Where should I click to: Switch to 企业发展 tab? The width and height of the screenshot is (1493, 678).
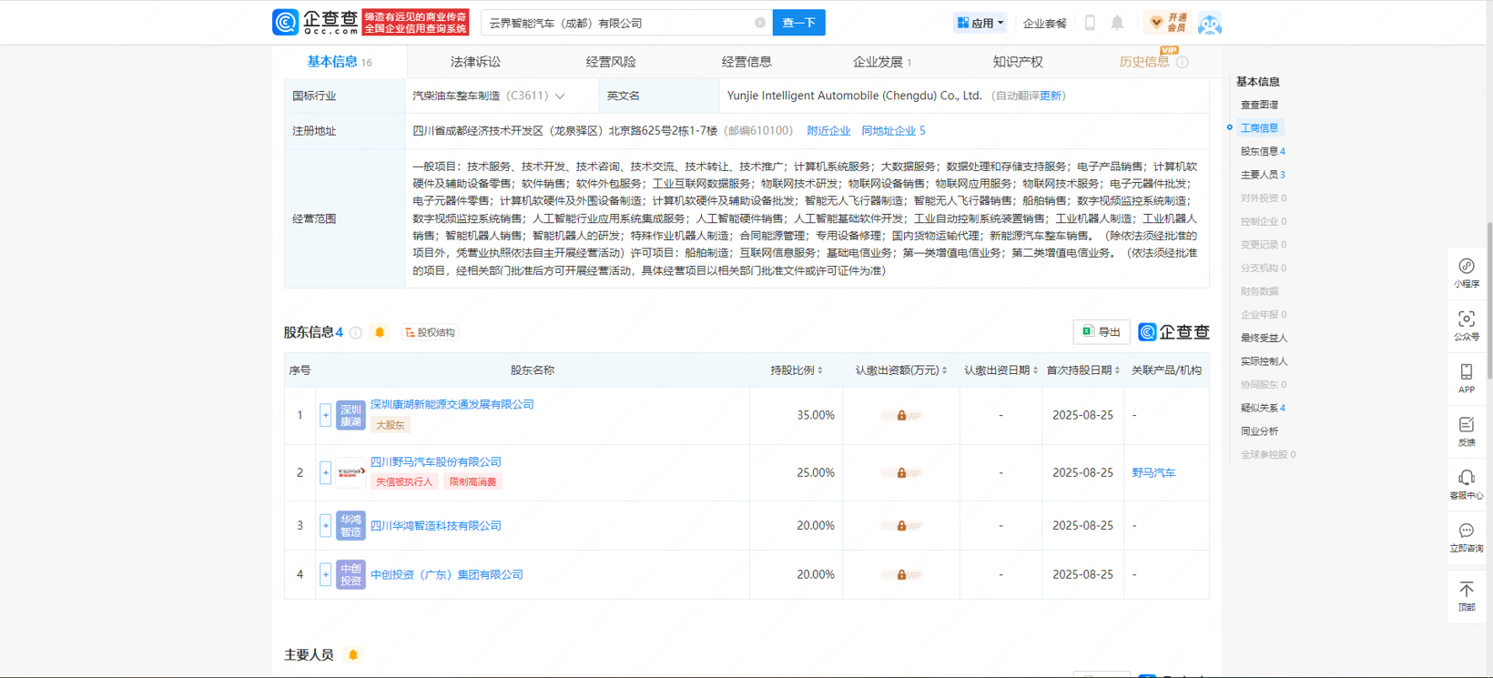point(882,62)
